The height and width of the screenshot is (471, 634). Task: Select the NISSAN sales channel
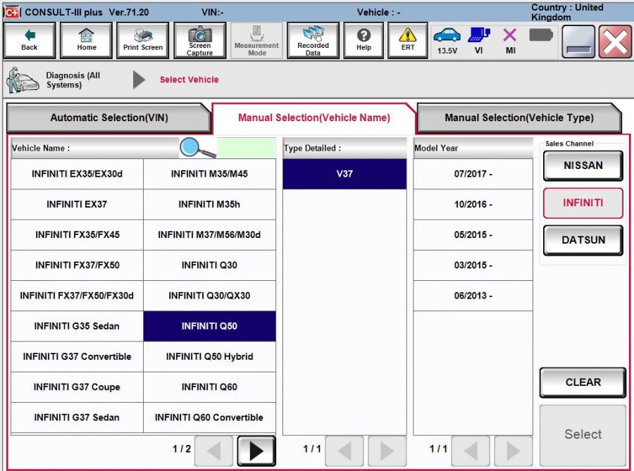point(582,165)
